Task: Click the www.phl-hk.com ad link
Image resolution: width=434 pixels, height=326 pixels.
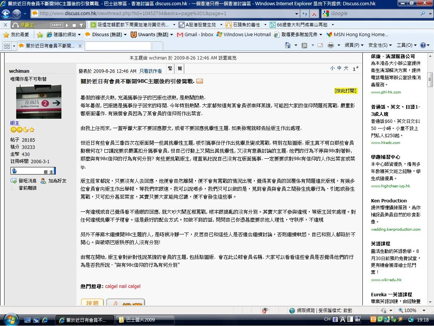Action: coord(385,92)
